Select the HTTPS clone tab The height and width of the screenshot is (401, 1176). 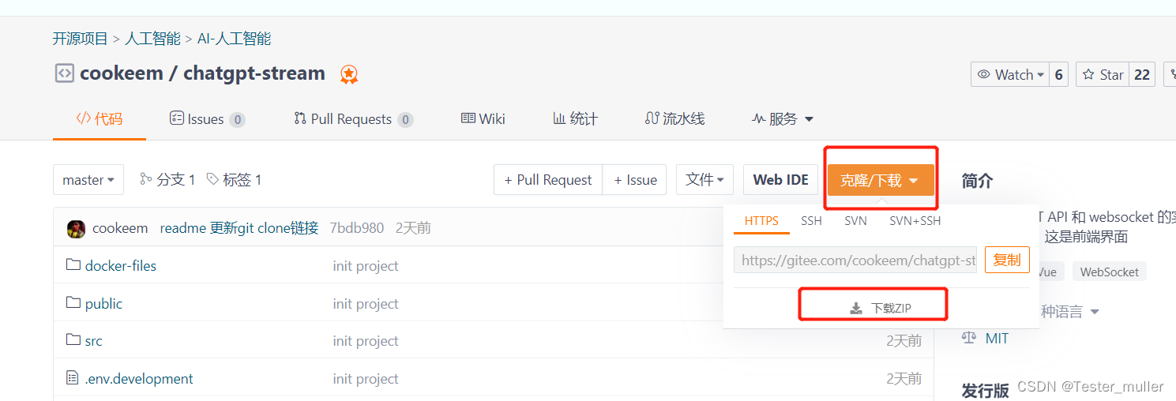[761, 221]
